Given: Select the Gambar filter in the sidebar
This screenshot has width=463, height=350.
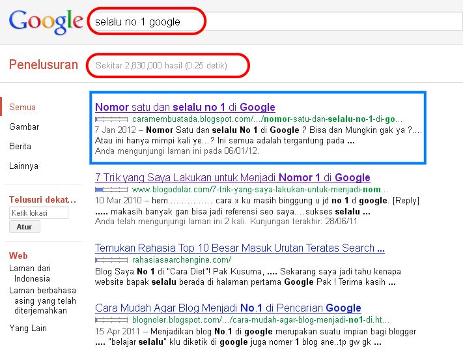Looking at the screenshot, I should tap(24, 126).
